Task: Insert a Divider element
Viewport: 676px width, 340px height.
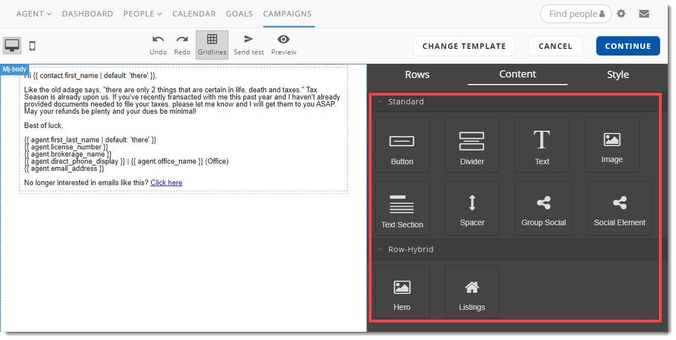Action: tap(472, 145)
